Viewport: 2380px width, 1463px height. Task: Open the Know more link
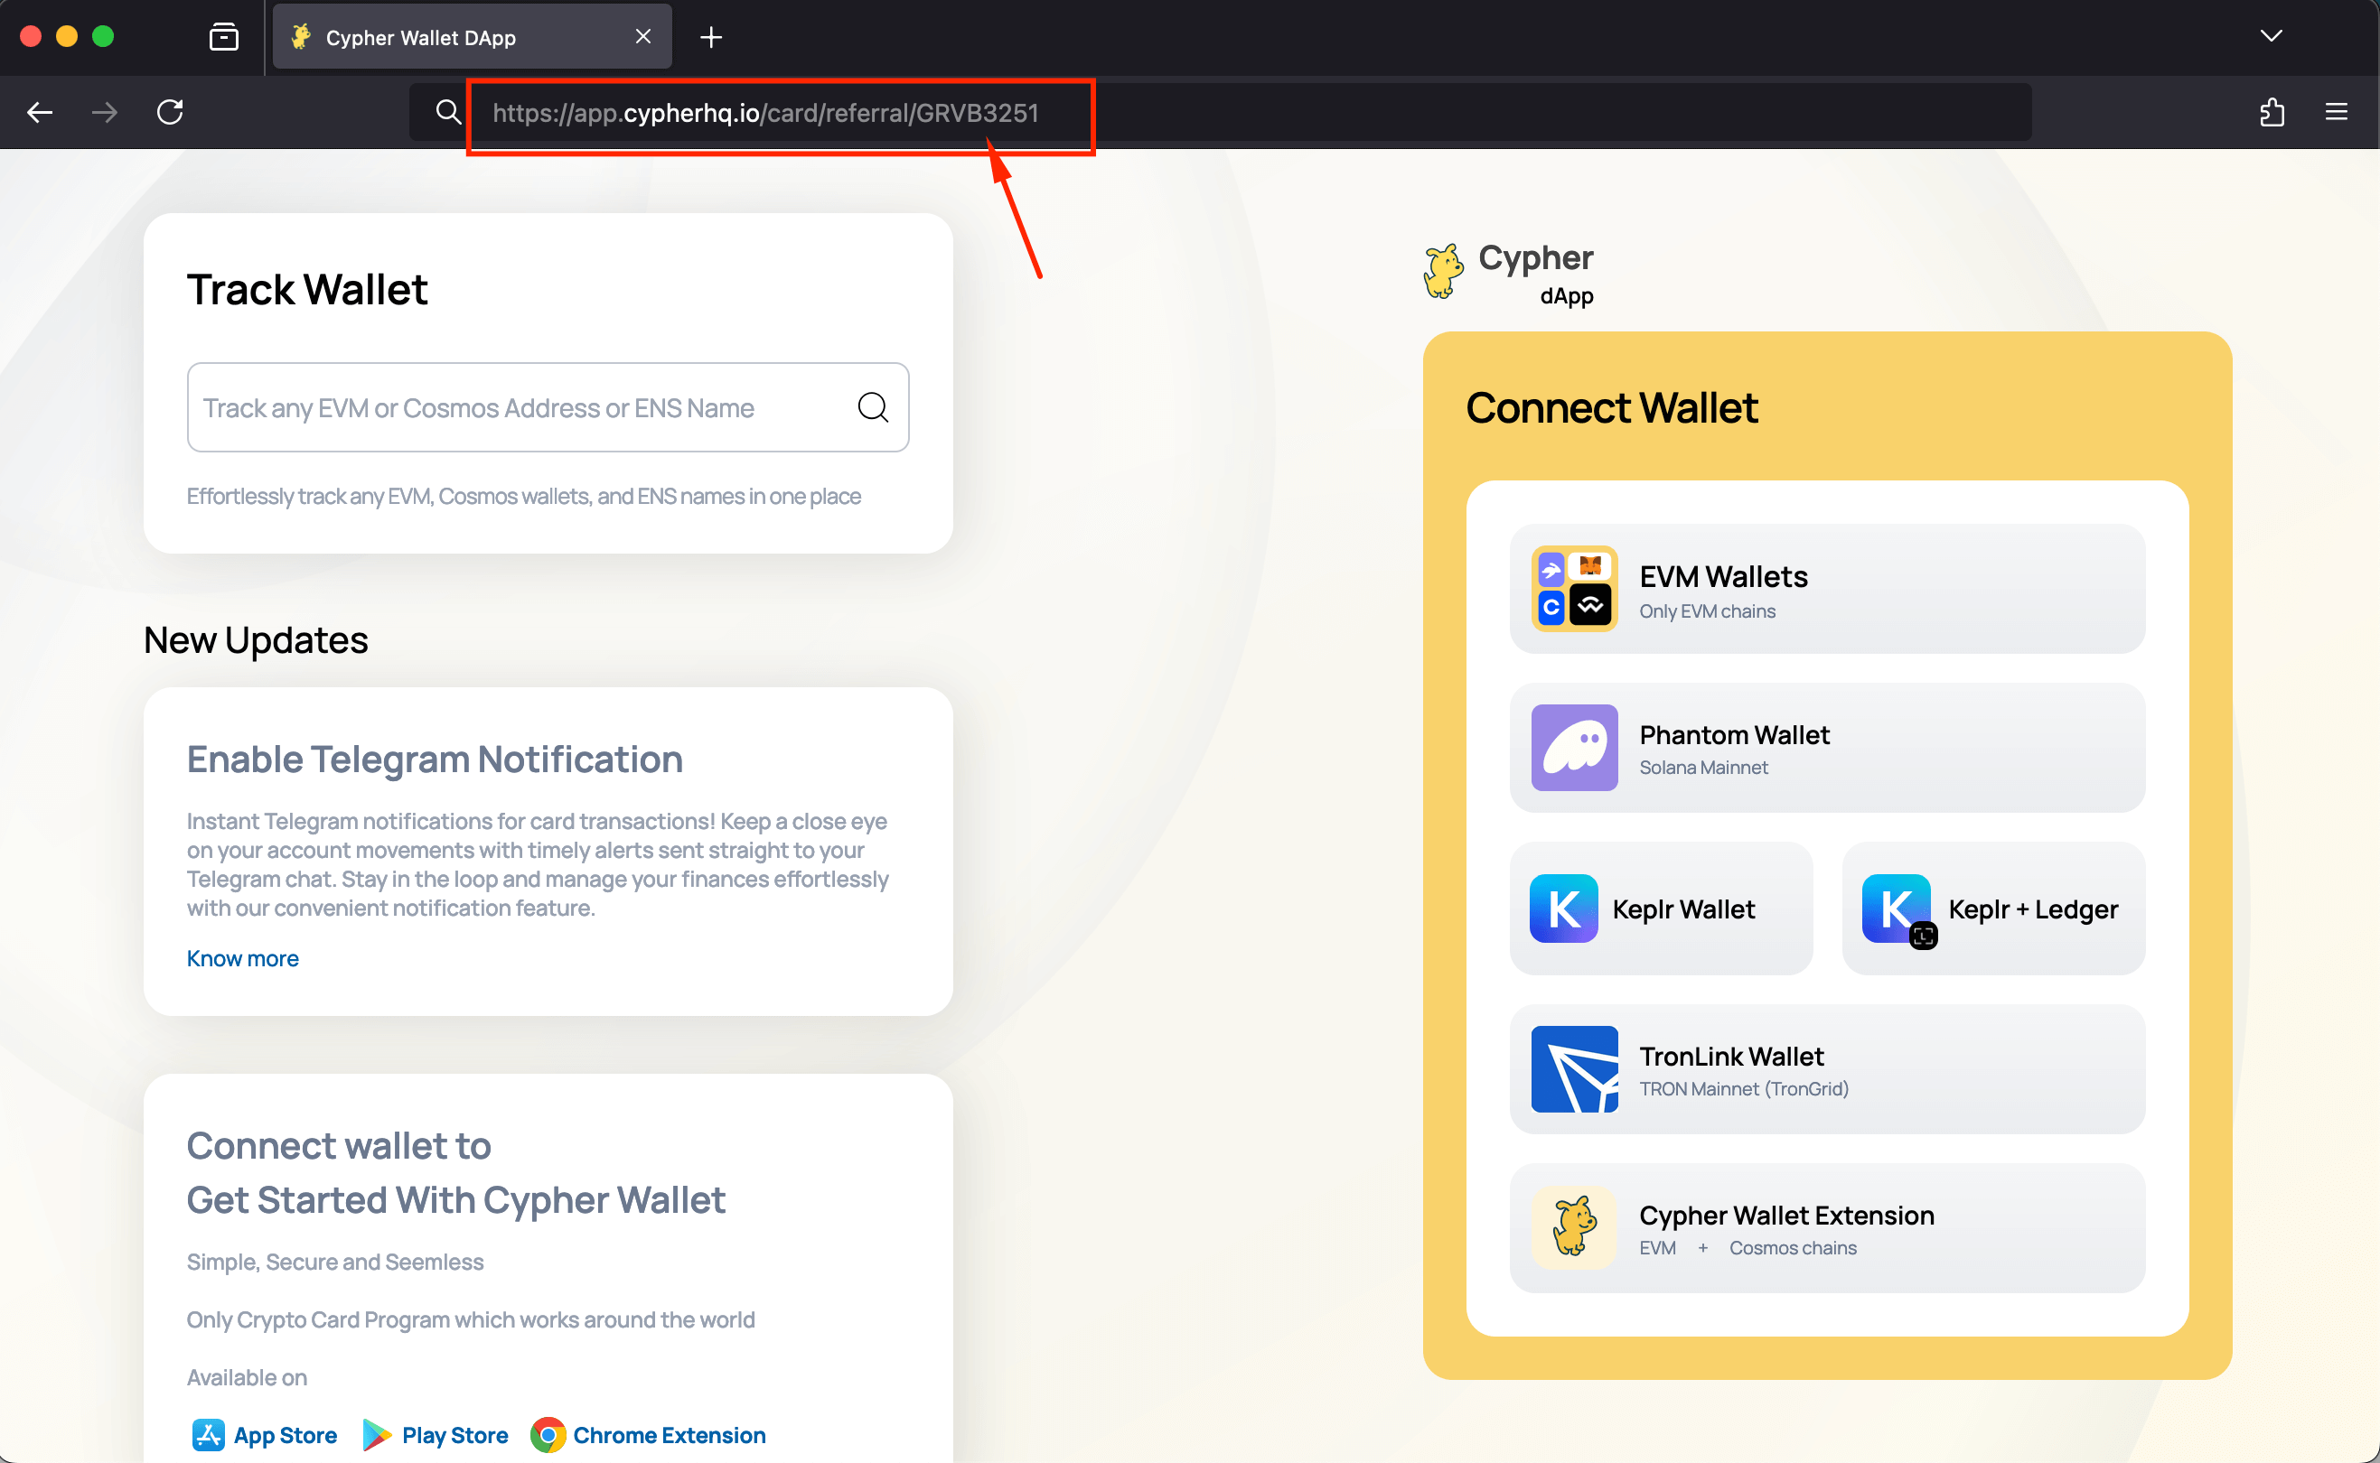pos(243,958)
